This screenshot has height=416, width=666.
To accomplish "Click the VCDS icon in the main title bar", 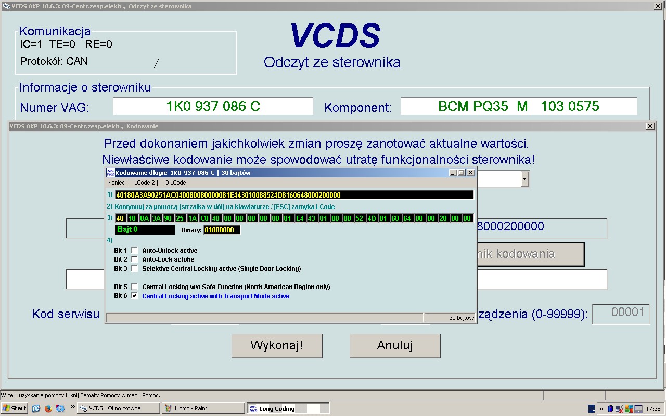I will click(x=6, y=6).
